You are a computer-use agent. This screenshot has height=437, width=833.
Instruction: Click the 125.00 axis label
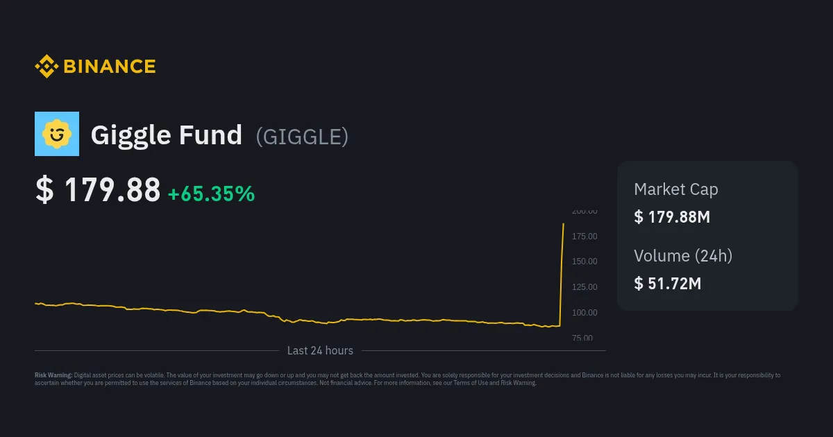[x=584, y=287]
